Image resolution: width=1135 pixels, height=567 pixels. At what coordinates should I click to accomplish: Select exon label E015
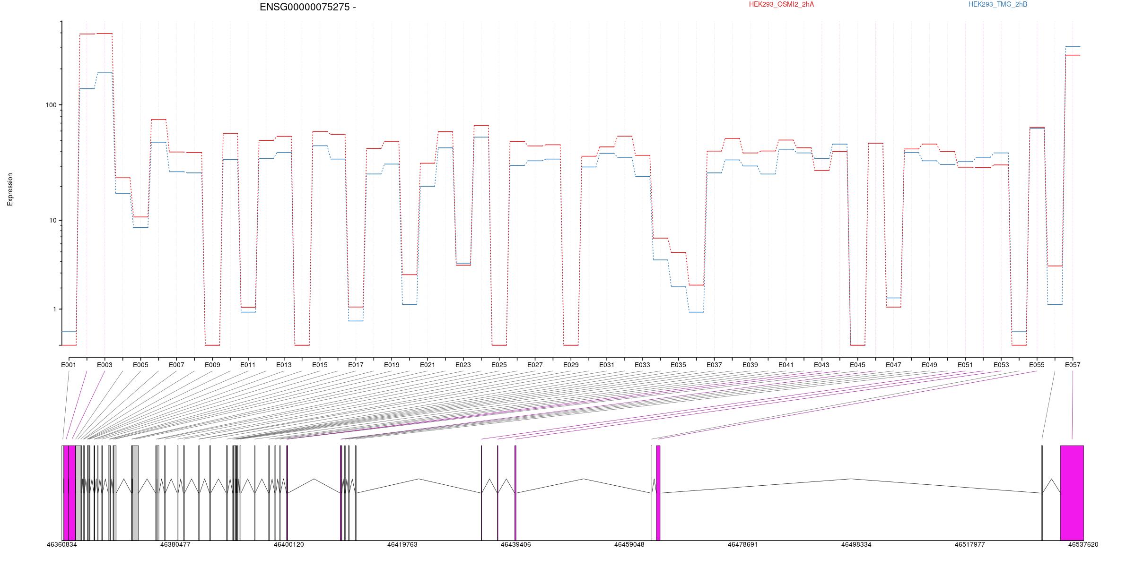click(x=320, y=365)
